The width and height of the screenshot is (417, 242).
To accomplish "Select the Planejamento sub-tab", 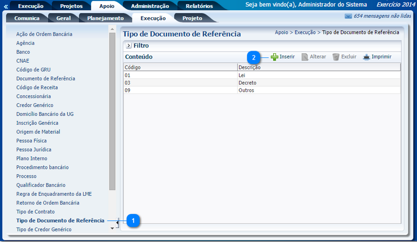I will (x=106, y=18).
